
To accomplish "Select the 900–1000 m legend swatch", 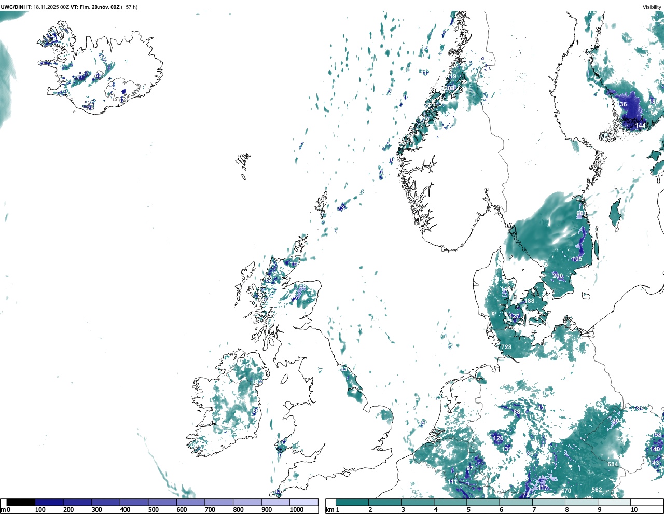I will click(275, 502).
